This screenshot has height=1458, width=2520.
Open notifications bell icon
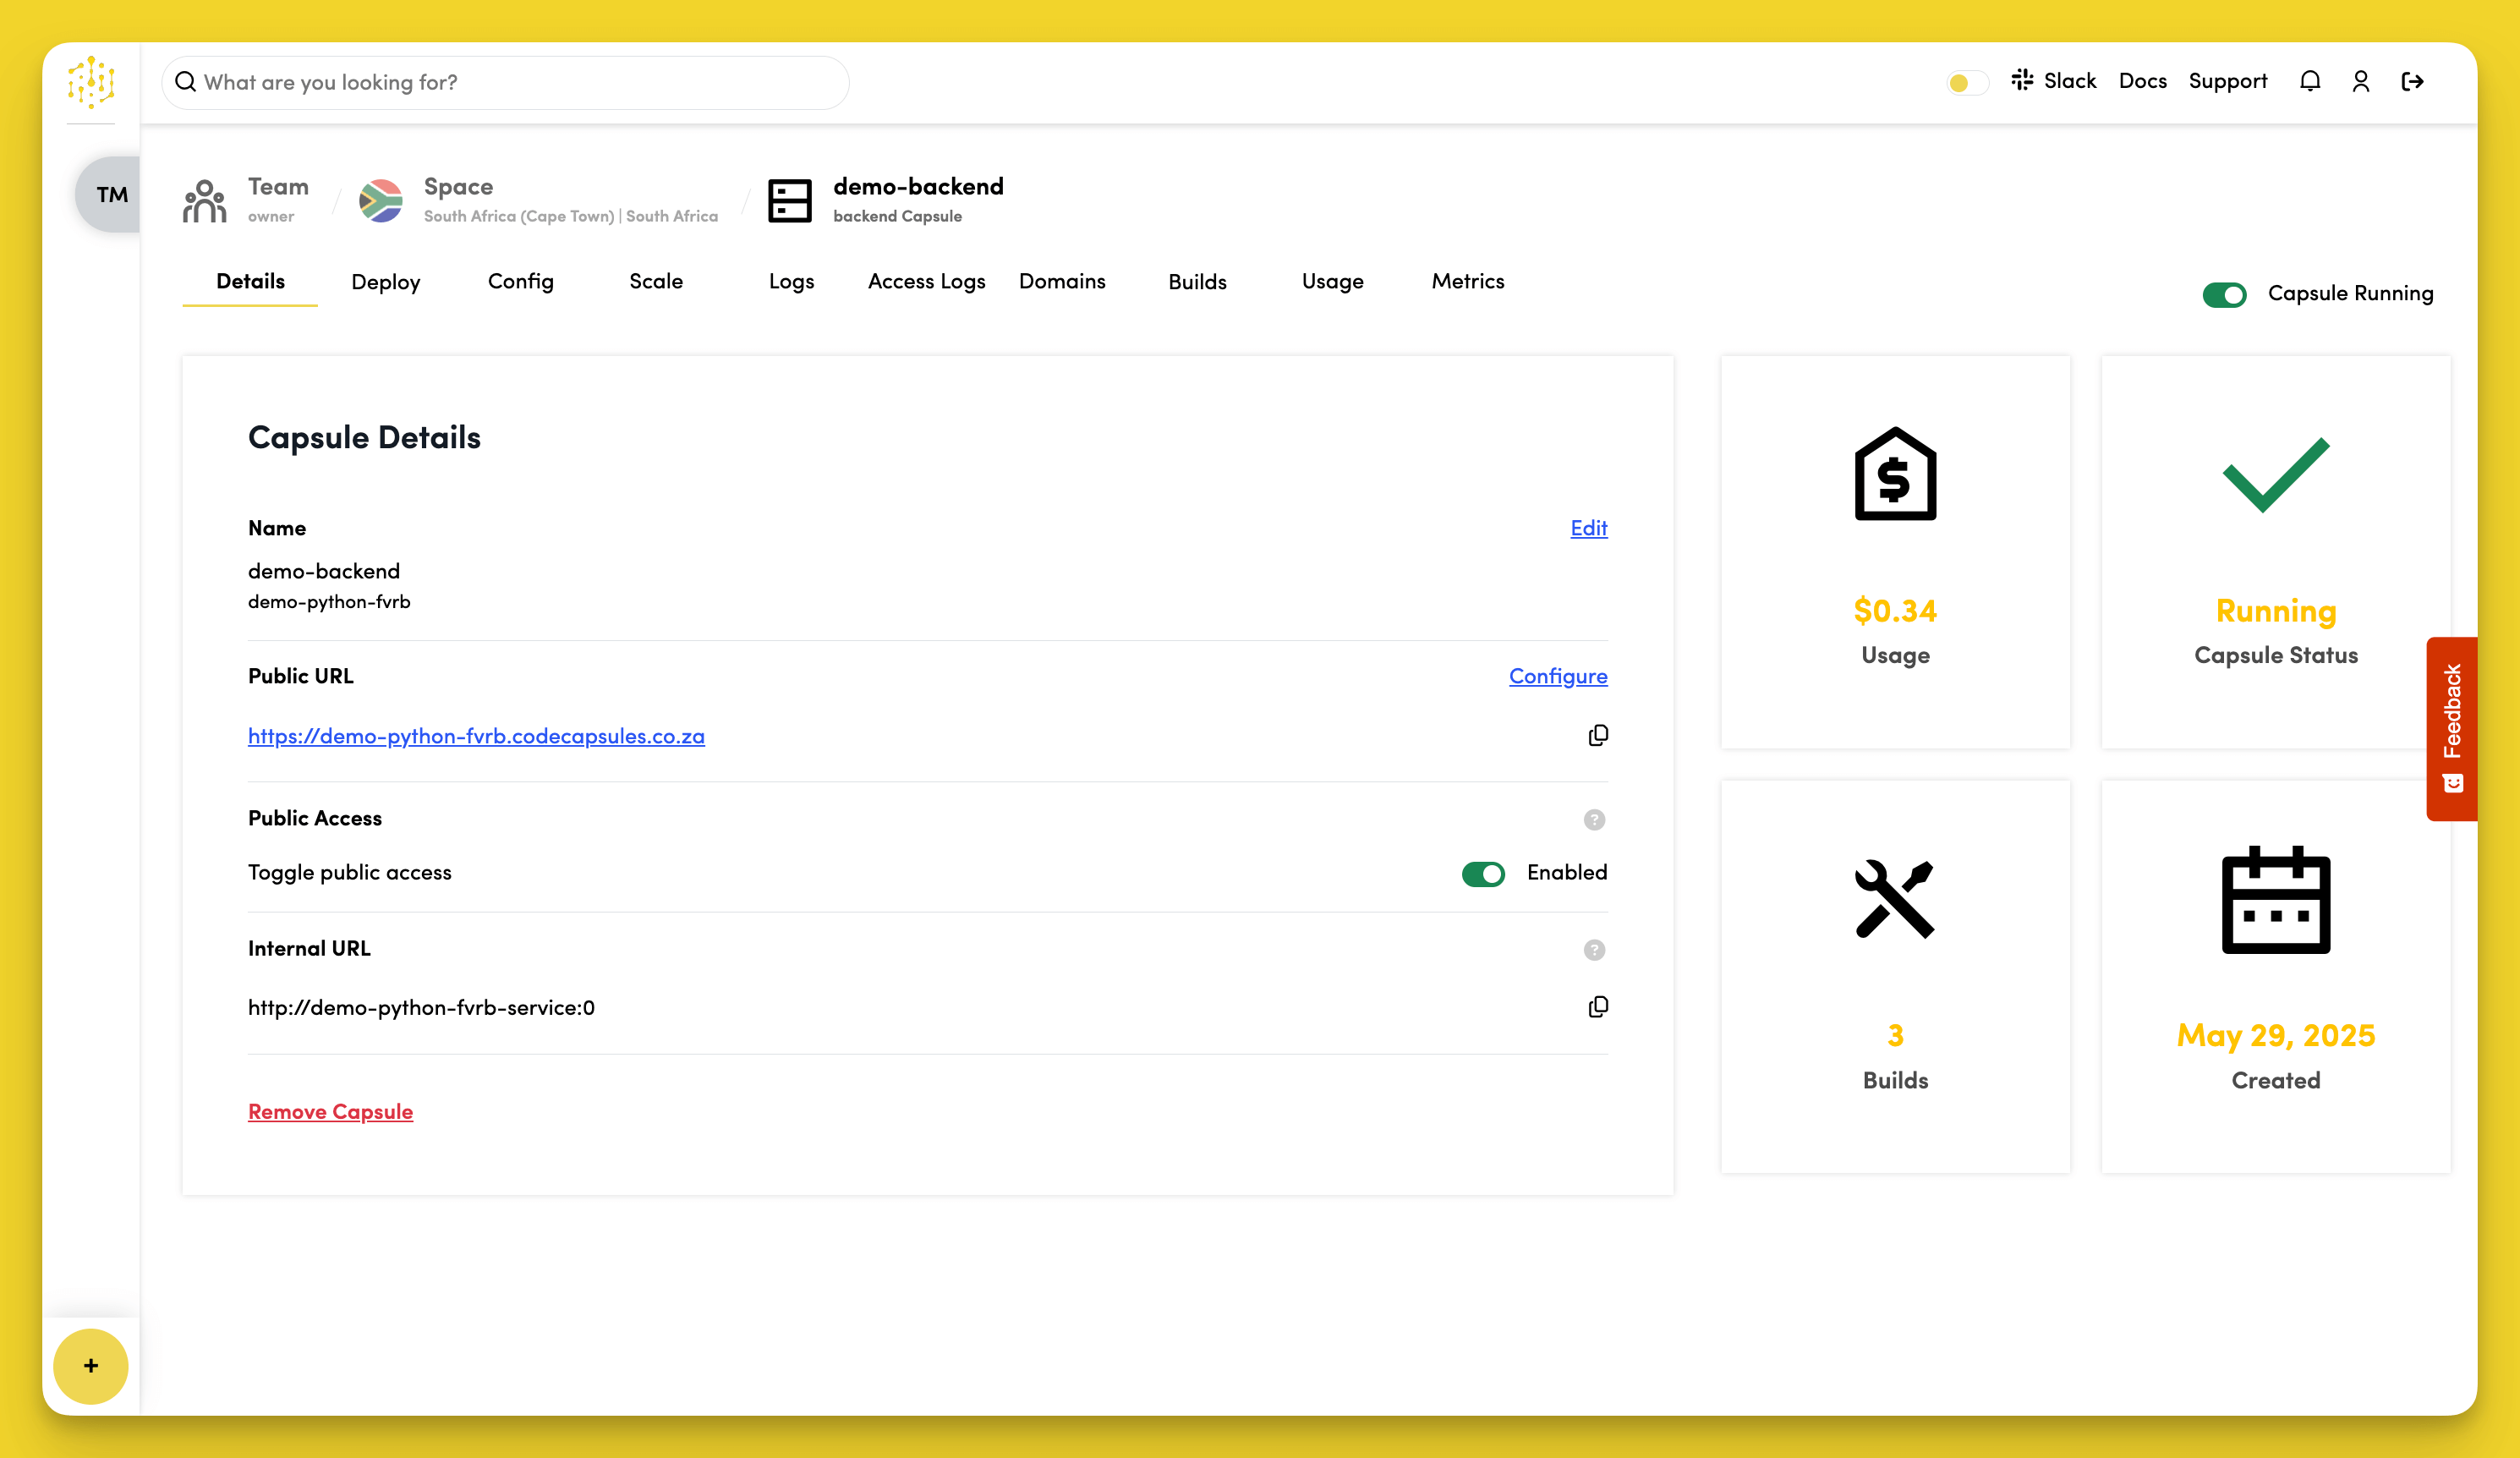tap(2309, 81)
